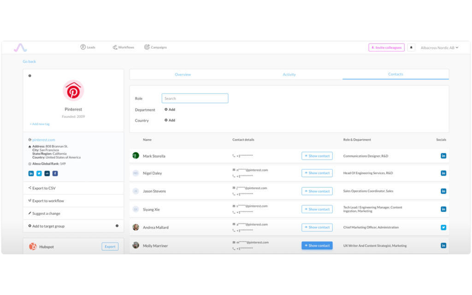The height and width of the screenshot is (295, 472).
Task: Click the name Siyang Xie
Action: [151, 210]
